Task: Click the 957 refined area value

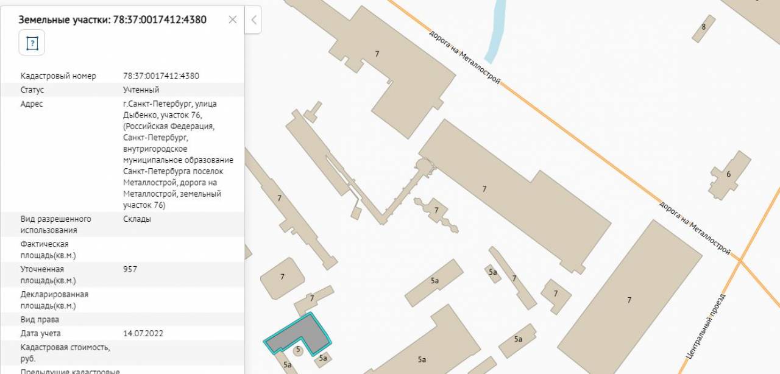Action: click(130, 269)
